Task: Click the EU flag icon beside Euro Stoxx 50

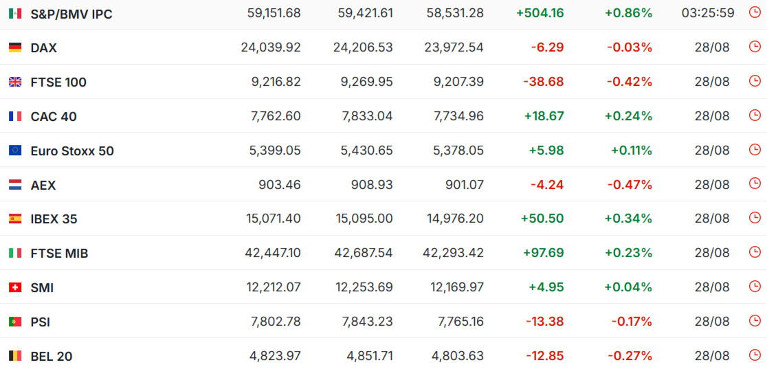Action: click(x=15, y=150)
